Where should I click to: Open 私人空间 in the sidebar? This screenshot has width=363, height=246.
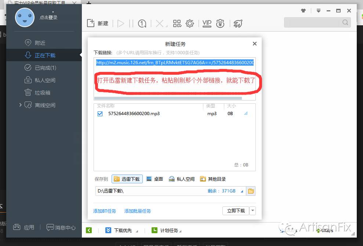(40, 80)
